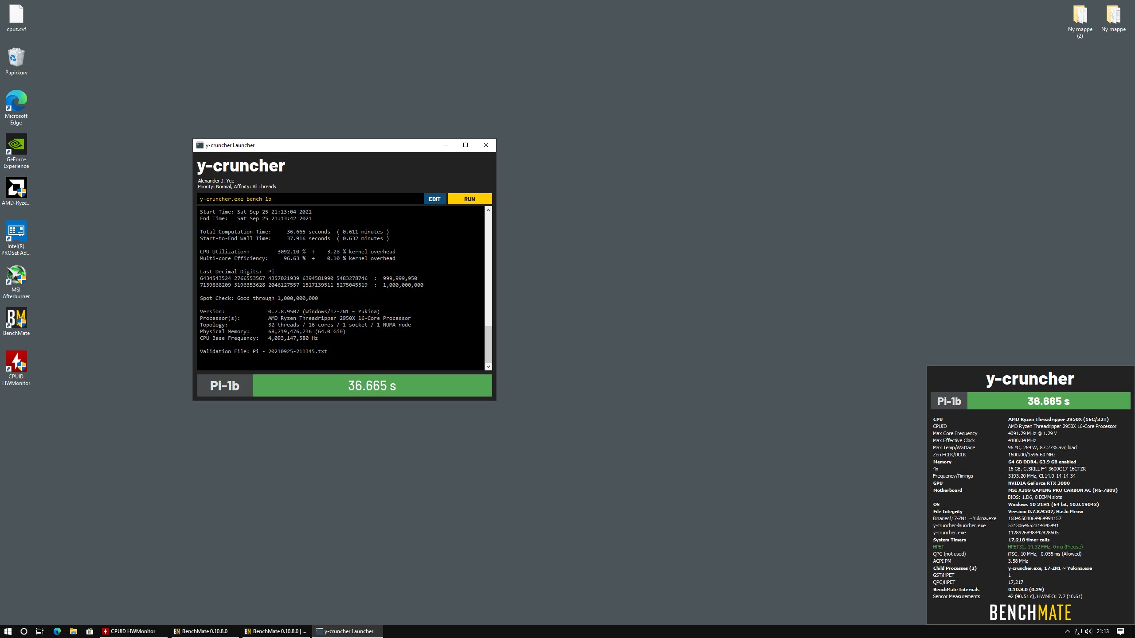Click 'Spot Check: Good through 1,000,000,000'
Image resolution: width=1135 pixels, height=638 pixels.
(258, 298)
